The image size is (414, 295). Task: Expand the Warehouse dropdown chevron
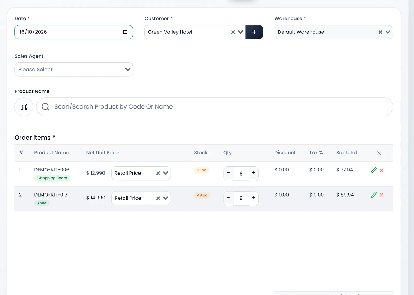click(388, 32)
